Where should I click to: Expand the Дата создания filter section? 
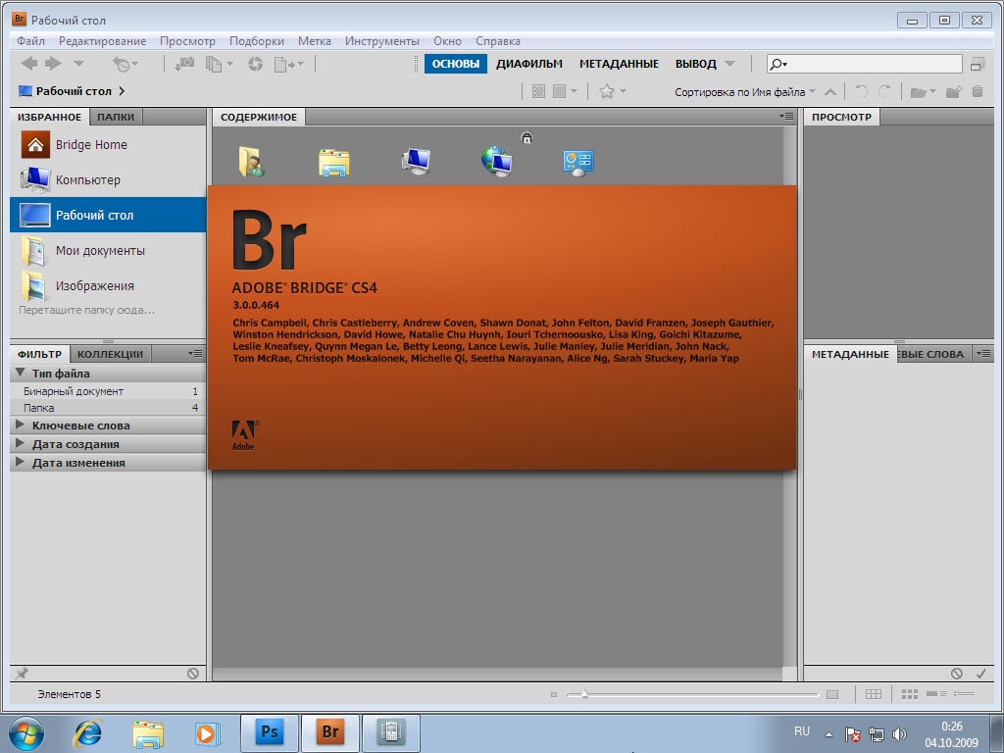(x=20, y=444)
